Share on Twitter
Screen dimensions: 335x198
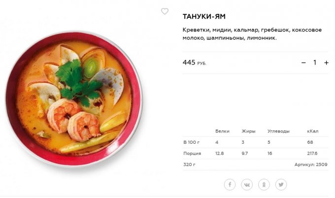point(281,185)
